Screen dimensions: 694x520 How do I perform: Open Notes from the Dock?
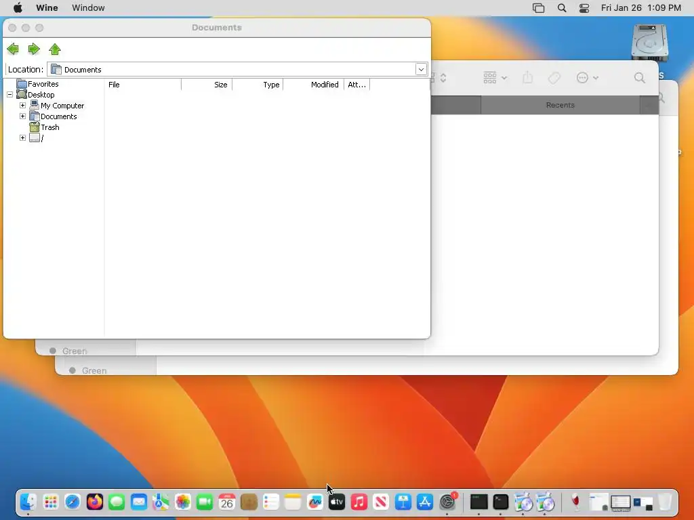(293, 502)
